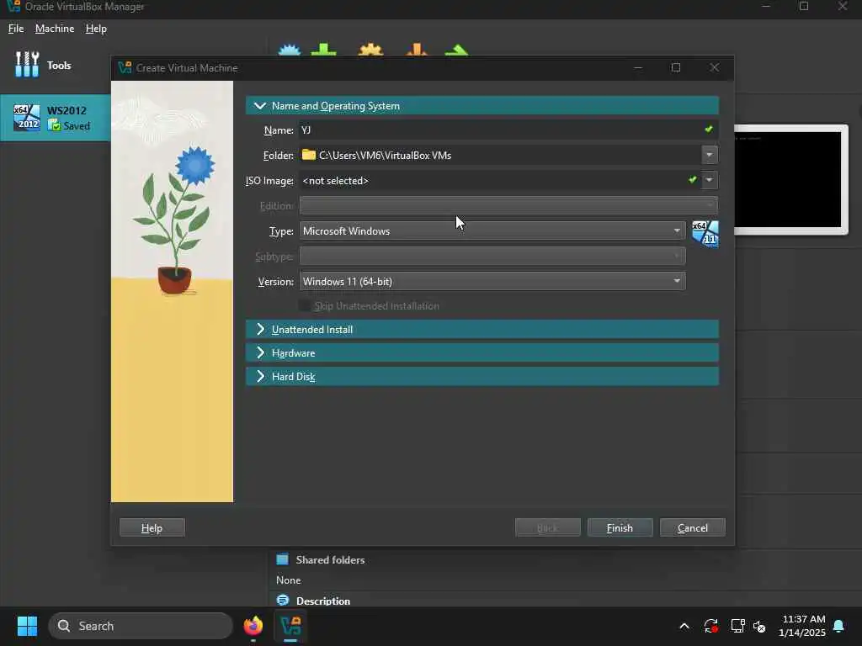The height and width of the screenshot is (646, 862).
Task: Click the network tray icon
Action: pyautogui.click(x=737, y=626)
